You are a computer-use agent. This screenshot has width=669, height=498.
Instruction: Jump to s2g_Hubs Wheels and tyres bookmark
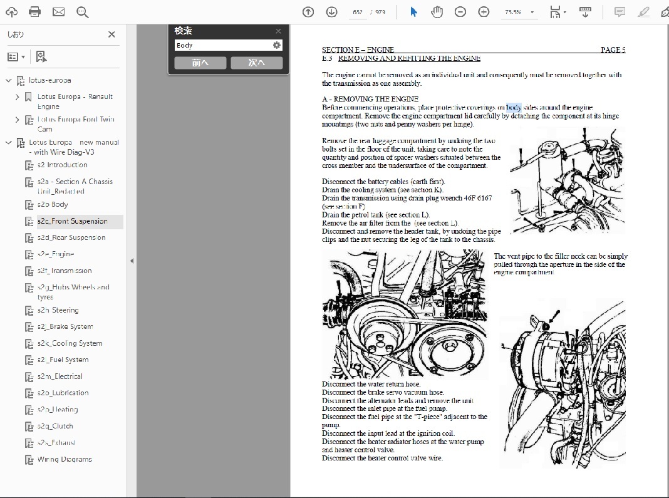[x=73, y=292]
